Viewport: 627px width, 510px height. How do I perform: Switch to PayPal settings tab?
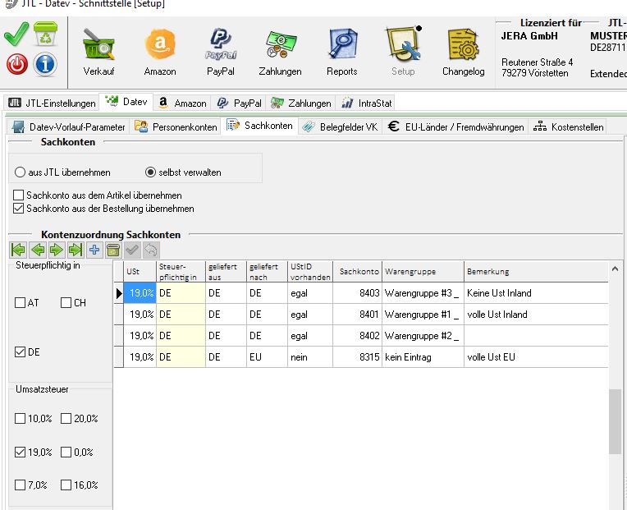[239, 103]
